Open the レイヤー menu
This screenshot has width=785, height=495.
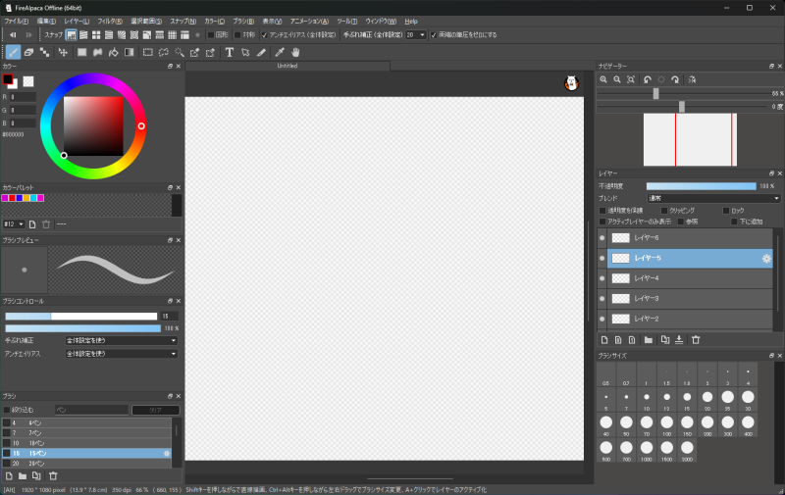pos(77,22)
